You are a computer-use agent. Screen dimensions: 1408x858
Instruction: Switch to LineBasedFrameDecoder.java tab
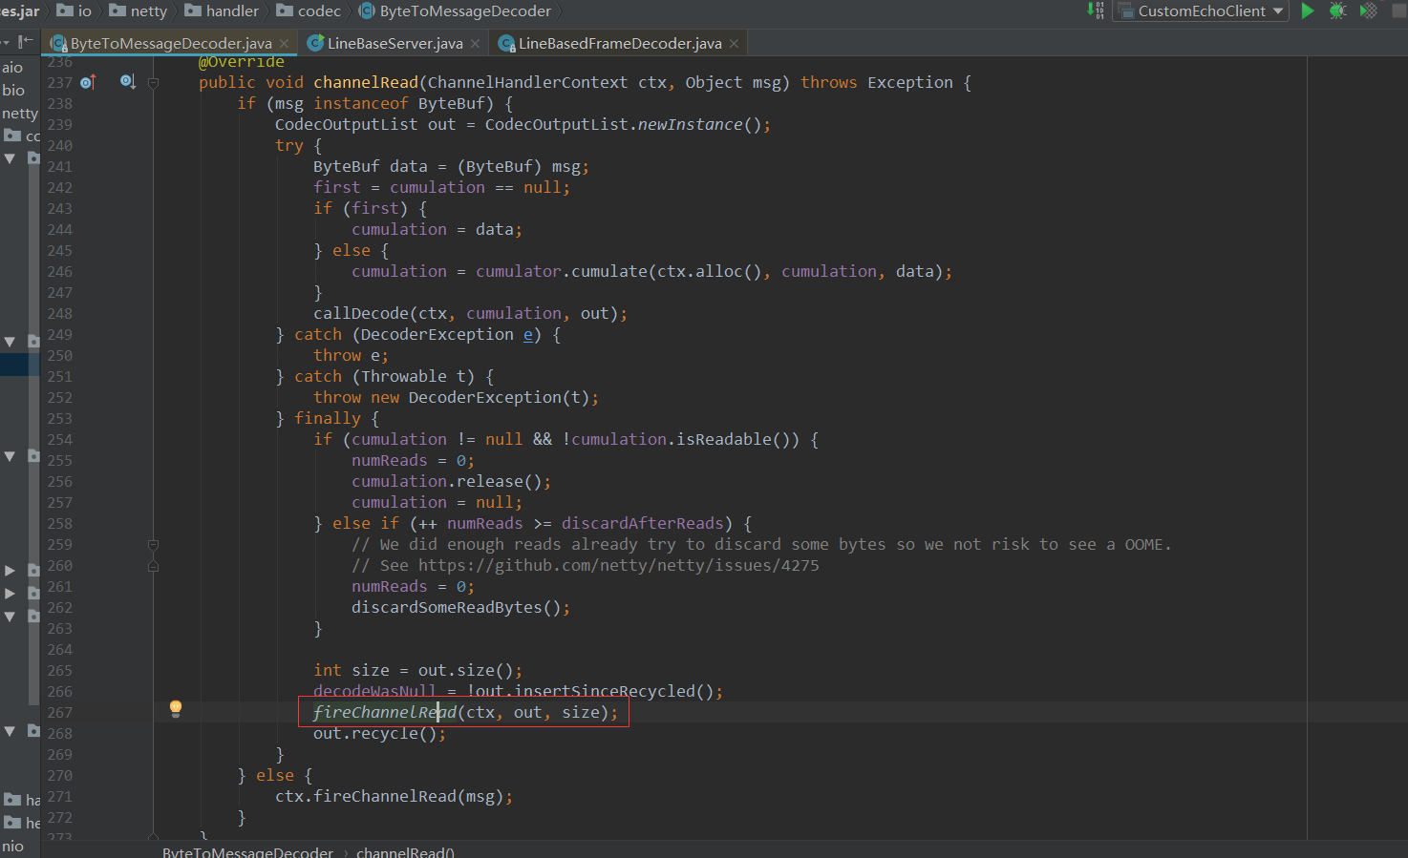[620, 43]
